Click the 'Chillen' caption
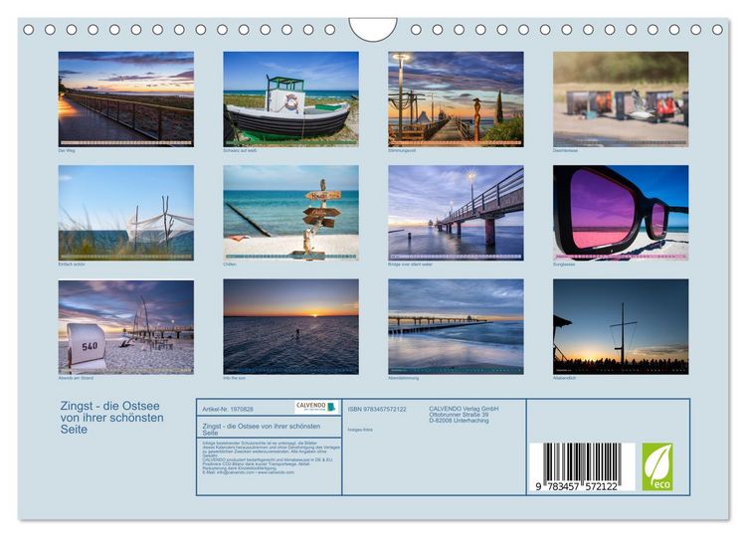Viewport: 746px width, 537px height. point(230,264)
